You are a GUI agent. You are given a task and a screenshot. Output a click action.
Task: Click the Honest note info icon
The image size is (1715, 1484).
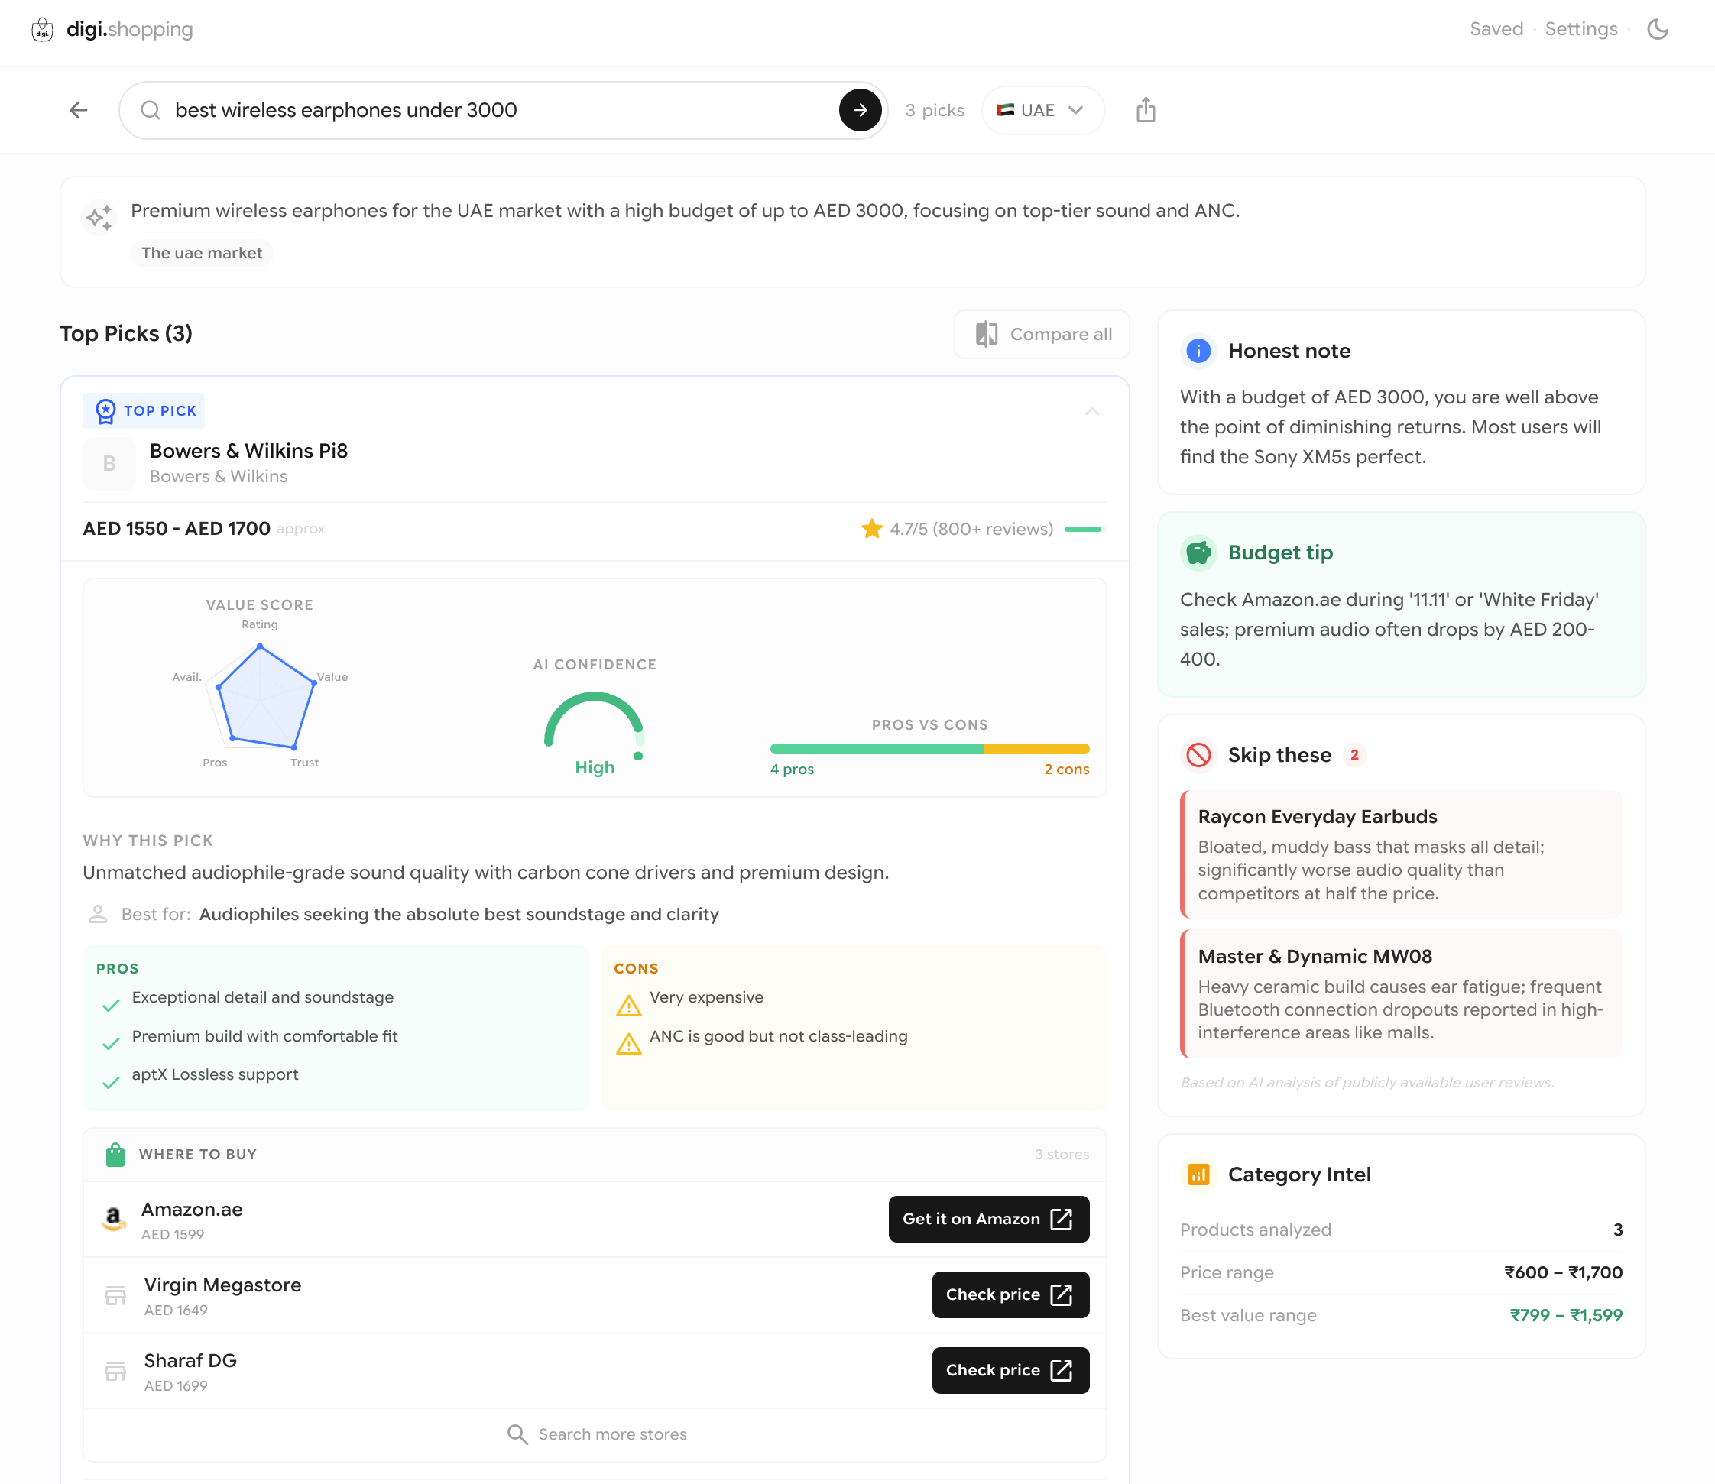1198,351
